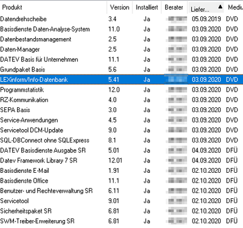The width and height of the screenshot is (243, 228).
Task: Select the Datenbestandsmanagement entry
Action: [x=122, y=39]
